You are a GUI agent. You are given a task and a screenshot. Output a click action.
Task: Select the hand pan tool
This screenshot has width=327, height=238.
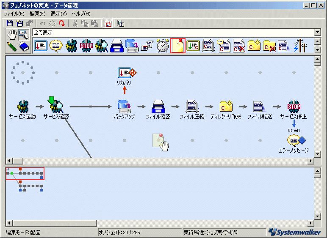pos(12,35)
